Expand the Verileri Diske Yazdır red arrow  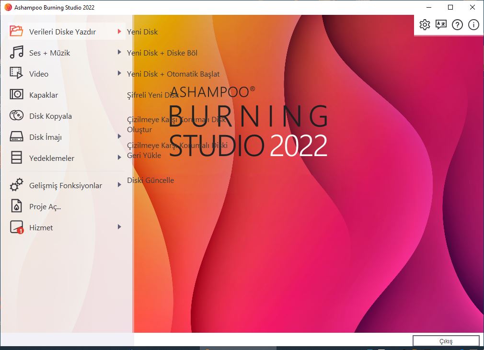click(119, 31)
